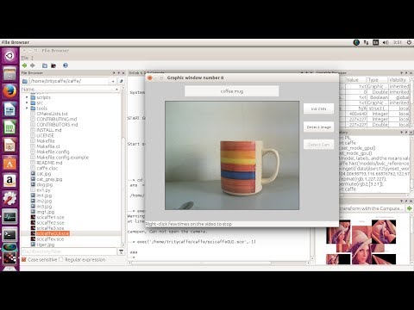
Task: Expand the src folder
Action: 27,102
